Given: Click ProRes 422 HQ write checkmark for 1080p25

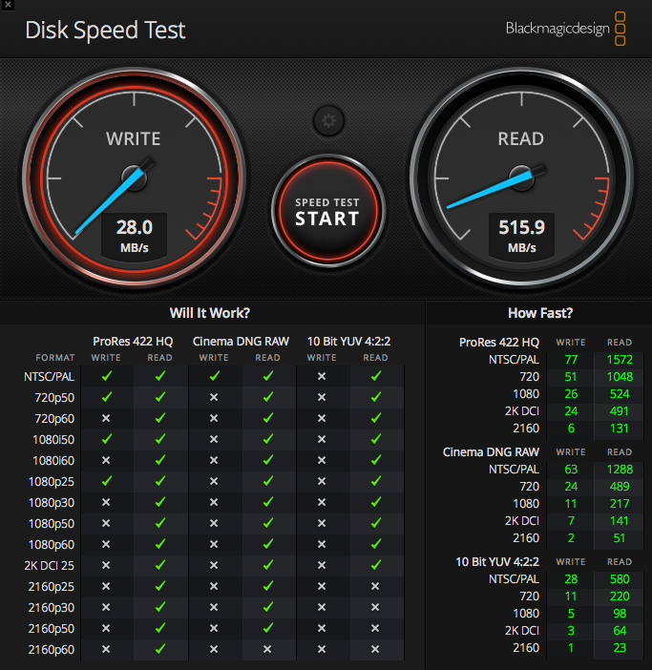Looking at the screenshot, I should tap(106, 481).
